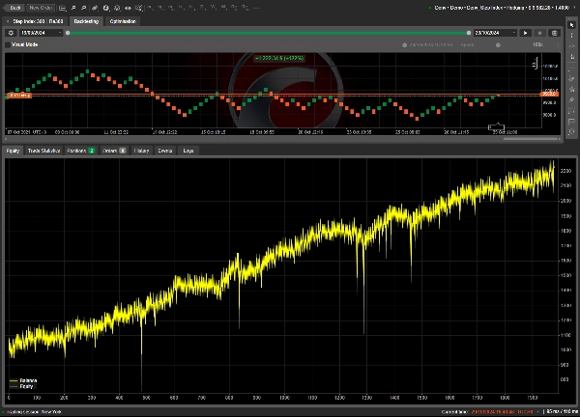Image resolution: width=580 pixels, height=417 pixels.
Task: Open the Orders tab
Action: 114,151
